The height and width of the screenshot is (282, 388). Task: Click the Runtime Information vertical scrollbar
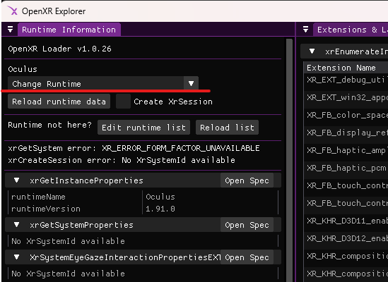289,160
